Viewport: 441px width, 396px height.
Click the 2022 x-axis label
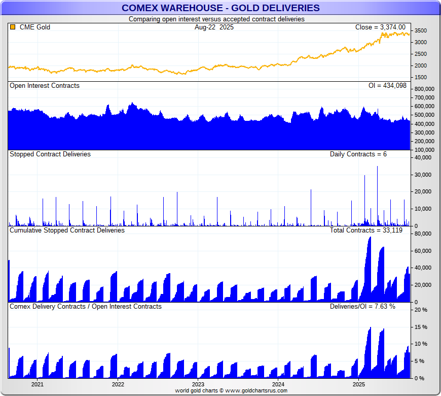coord(118,384)
